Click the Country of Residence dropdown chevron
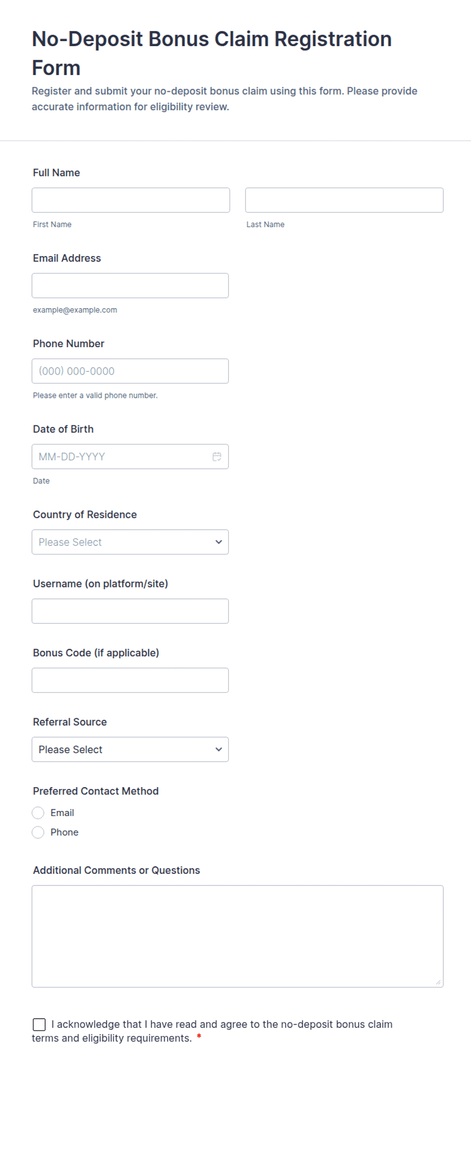This screenshot has width=471, height=1149. pos(219,542)
